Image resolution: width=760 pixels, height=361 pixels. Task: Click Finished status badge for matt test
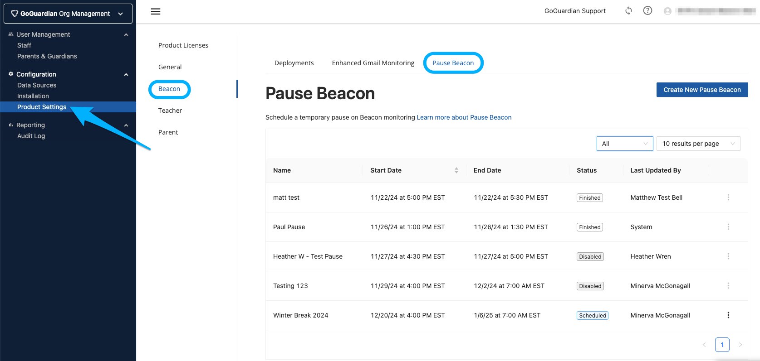pos(590,198)
